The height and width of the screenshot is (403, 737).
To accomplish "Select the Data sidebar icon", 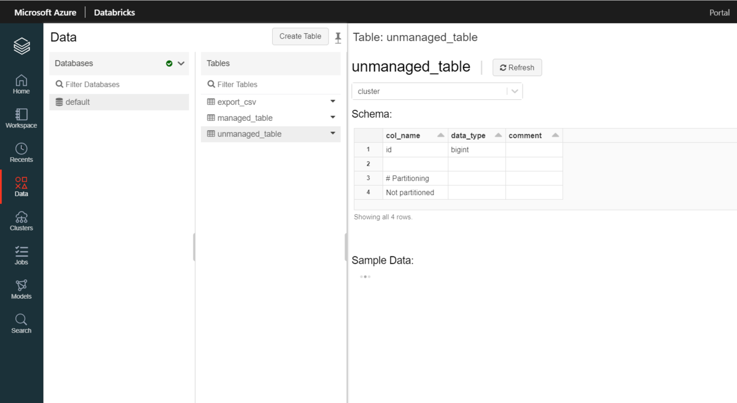I will (21, 187).
